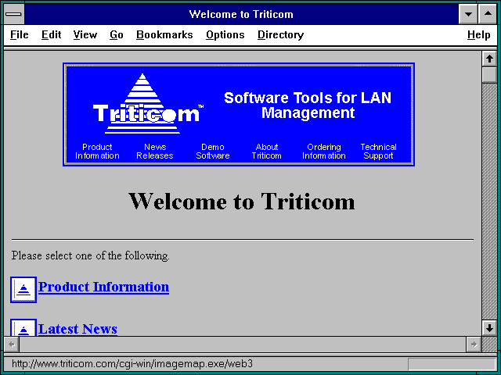Click 'Software Tools for LAN Management' banner text
This screenshot has height=375, width=501.
pos(308,105)
